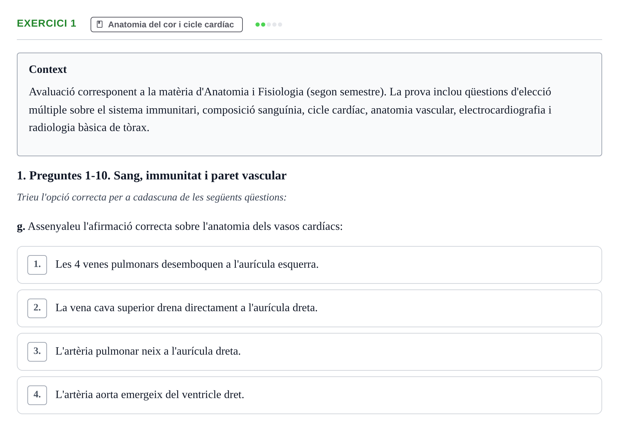Click the context paragraph about Avaluació

point(290,110)
